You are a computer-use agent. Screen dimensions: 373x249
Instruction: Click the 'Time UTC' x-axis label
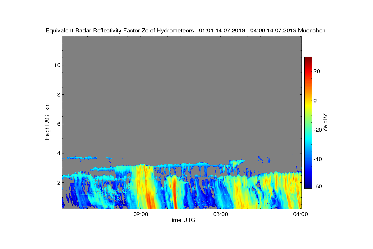[x=182, y=220]
